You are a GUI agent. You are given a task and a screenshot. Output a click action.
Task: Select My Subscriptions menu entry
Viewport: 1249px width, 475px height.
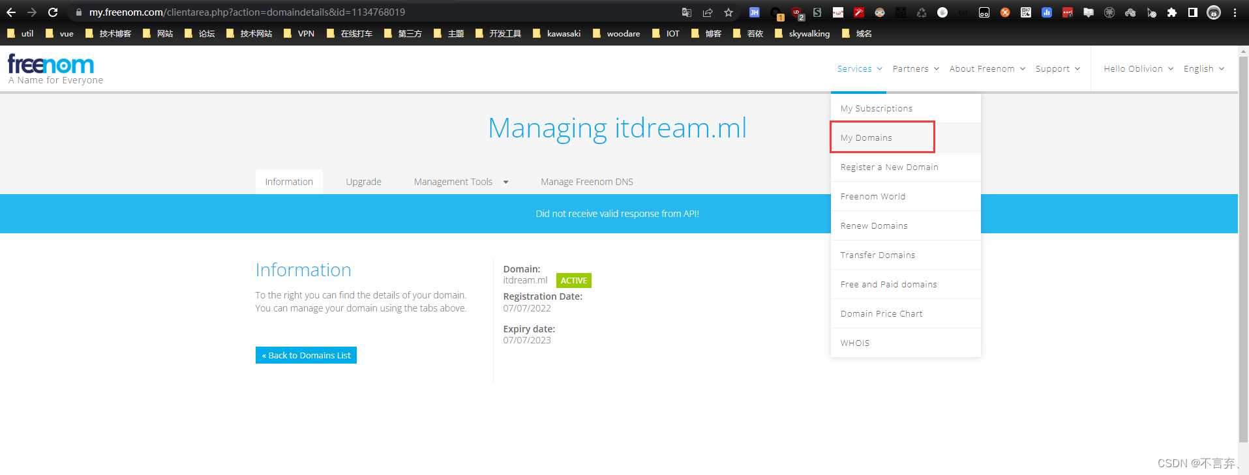point(905,108)
